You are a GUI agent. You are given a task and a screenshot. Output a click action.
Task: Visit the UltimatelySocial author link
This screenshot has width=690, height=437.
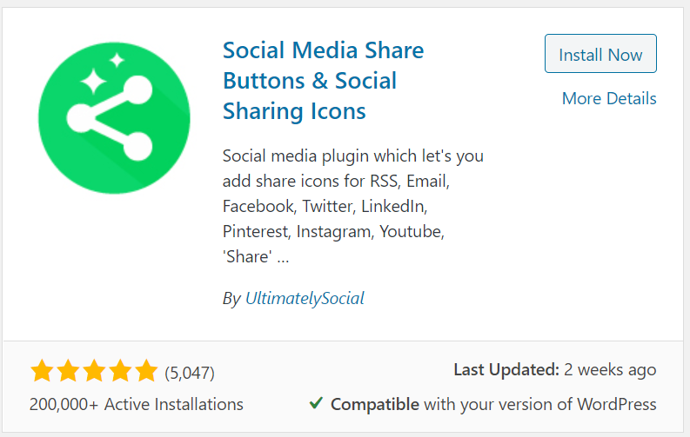pos(305,298)
